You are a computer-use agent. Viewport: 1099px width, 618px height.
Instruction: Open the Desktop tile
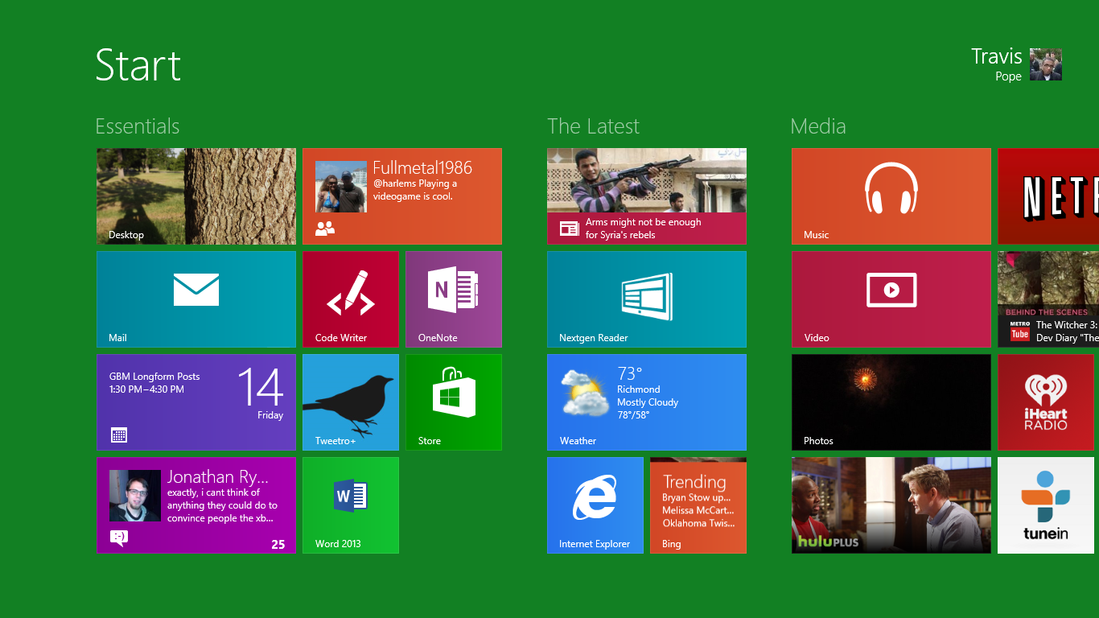tap(196, 196)
